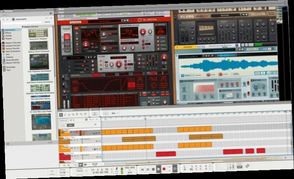Image resolution: width=294 pixels, height=179 pixels.
Task: Click the blue sample waveform display
Action: (228, 65)
